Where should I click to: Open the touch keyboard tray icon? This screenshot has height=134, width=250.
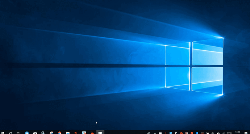point(229,133)
